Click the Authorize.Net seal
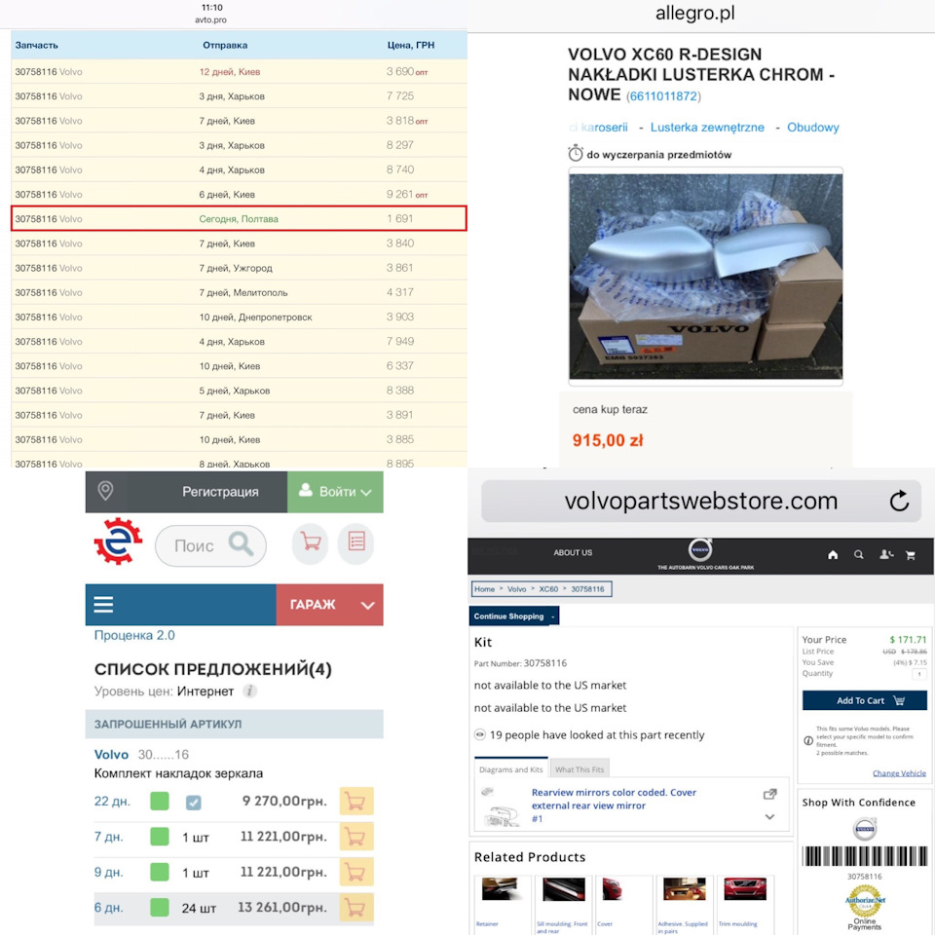 coord(865,900)
